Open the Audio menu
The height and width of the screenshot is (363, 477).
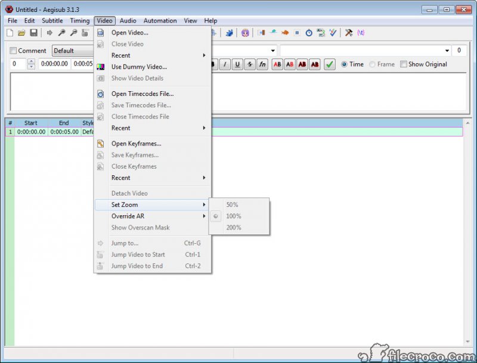click(x=128, y=21)
